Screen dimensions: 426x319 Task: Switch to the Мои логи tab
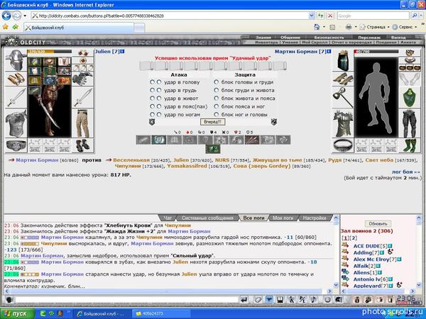(283, 218)
